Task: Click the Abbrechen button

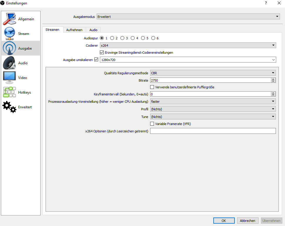Action: (x=247, y=221)
